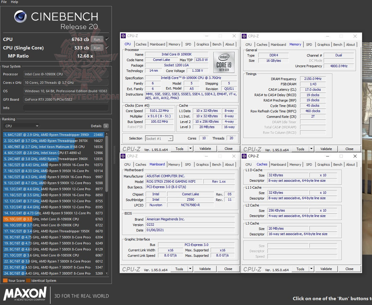This screenshot has width=372, height=305.
Task: Select ranking row 1 Threadripper 3990X
Action: click(53, 135)
